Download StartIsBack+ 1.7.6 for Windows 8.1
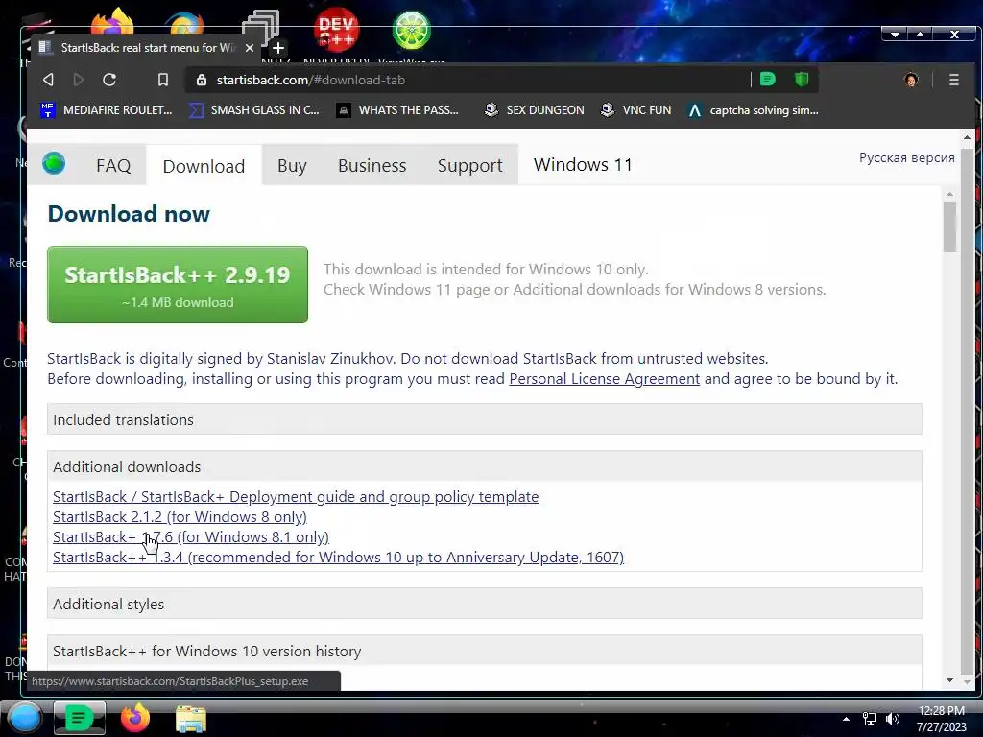983x737 pixels. (191, 537)
